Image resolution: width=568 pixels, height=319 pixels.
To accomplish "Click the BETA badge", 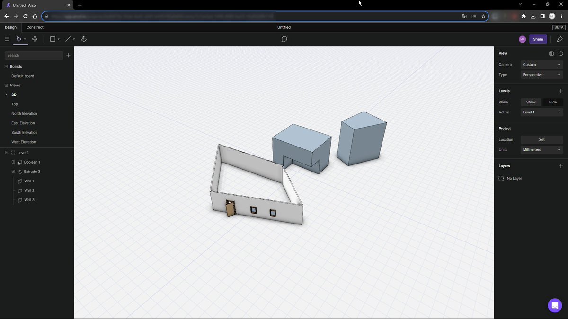I will [559, 27].
